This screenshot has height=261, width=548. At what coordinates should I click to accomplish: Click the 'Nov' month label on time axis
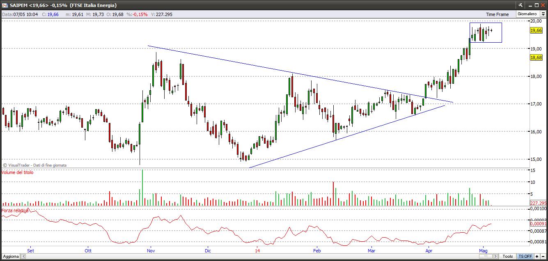[x=151, y=250]
